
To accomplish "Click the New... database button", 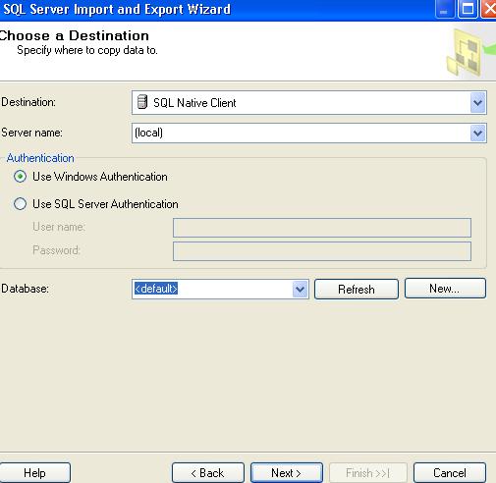I will 445,289.
